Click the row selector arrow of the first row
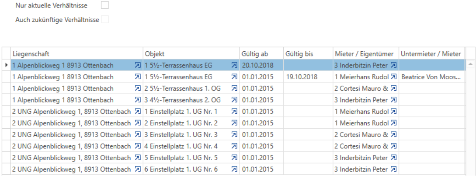This screenshot has width=476, height=176. 6,64
